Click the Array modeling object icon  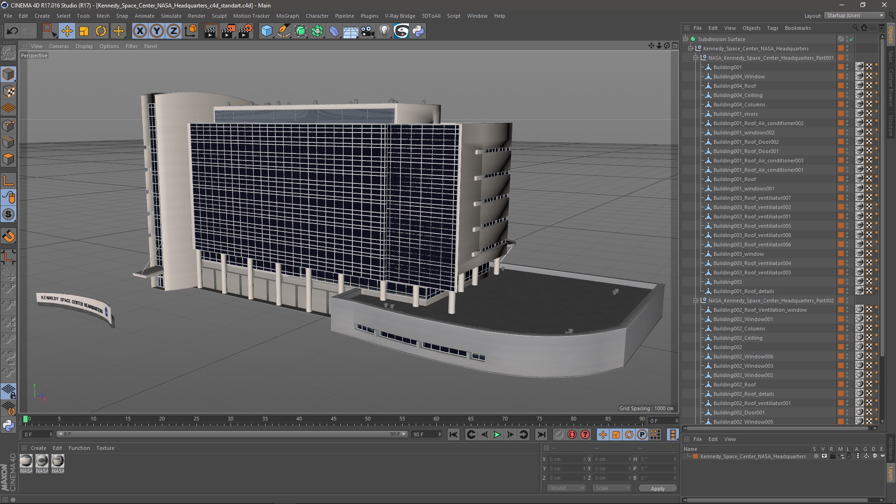[317, 31]
